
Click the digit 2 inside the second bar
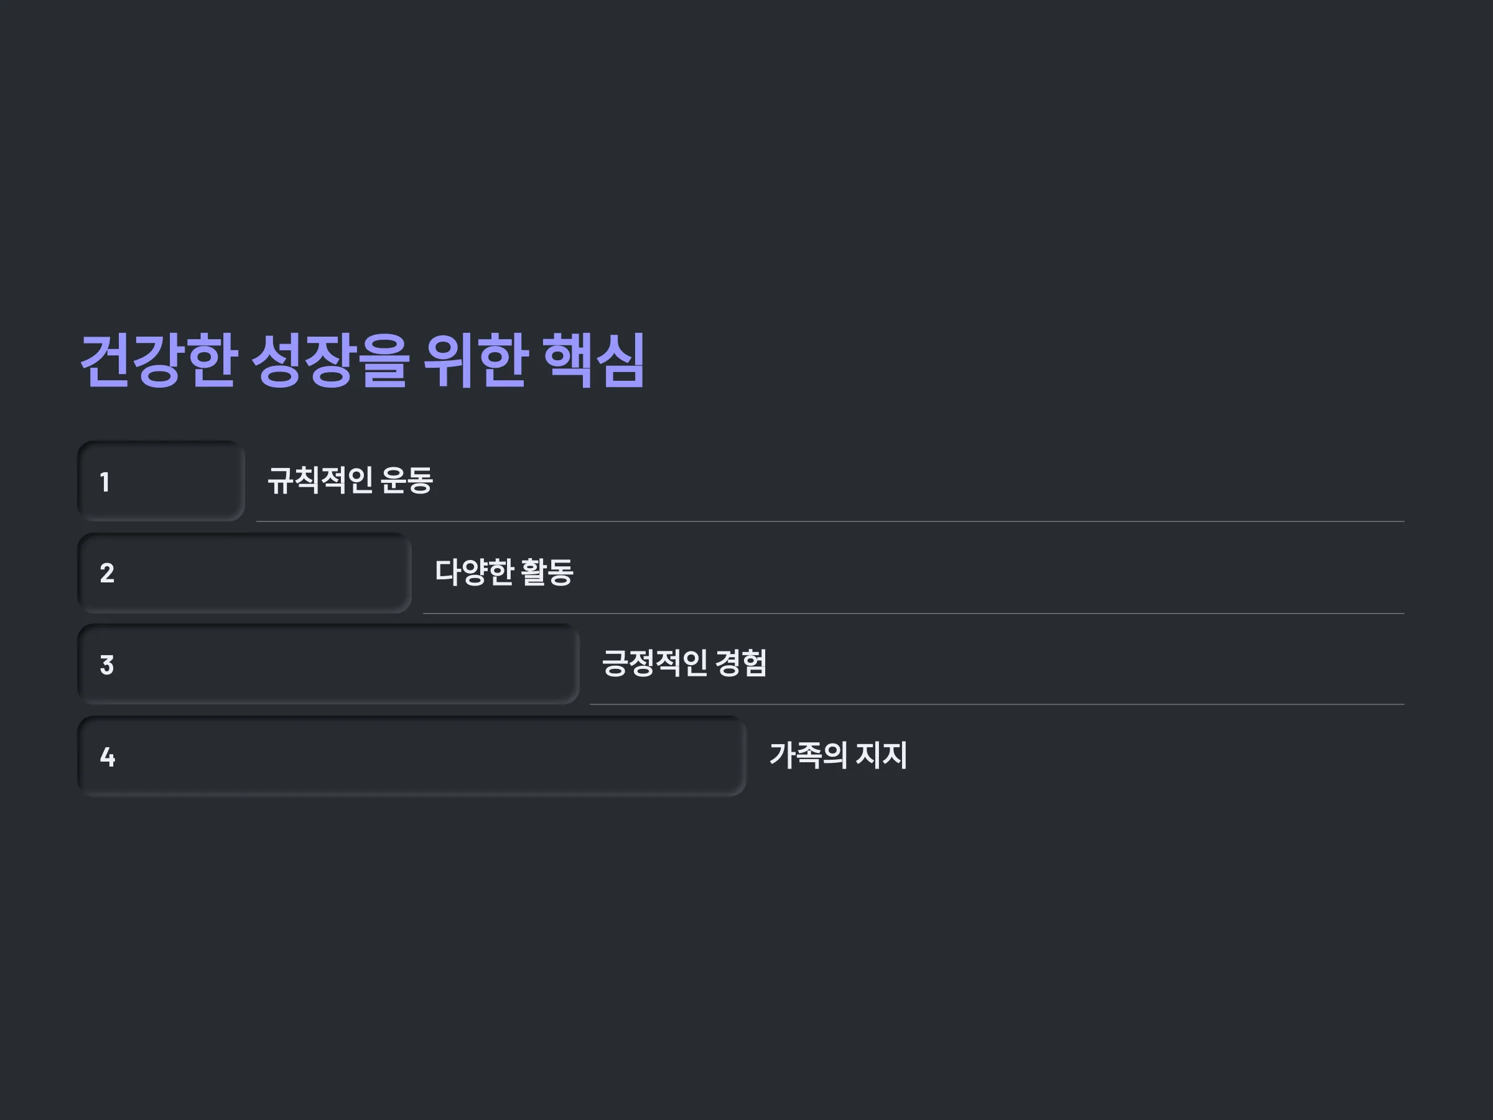106,573
